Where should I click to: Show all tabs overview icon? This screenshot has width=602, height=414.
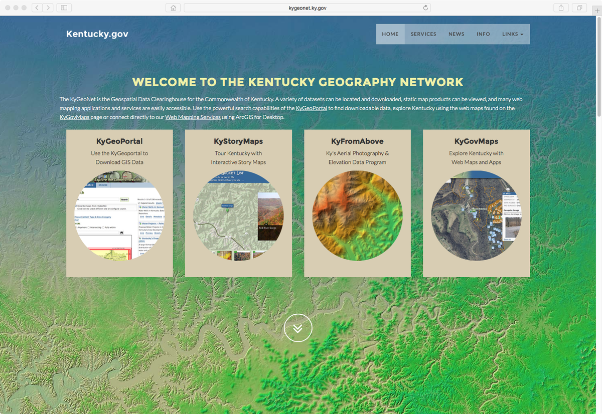[x=579, y=8]
